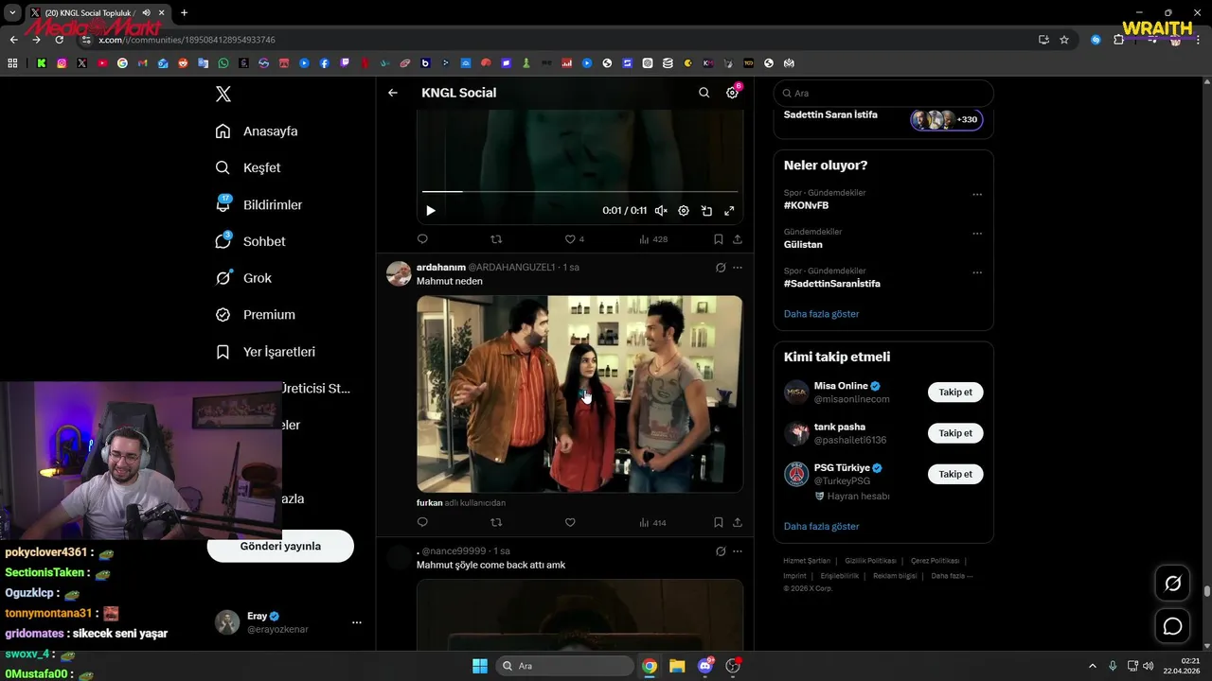Open account menu dots next to Eray
This screenshot has height=681, width=1212.
click(357, 622)
